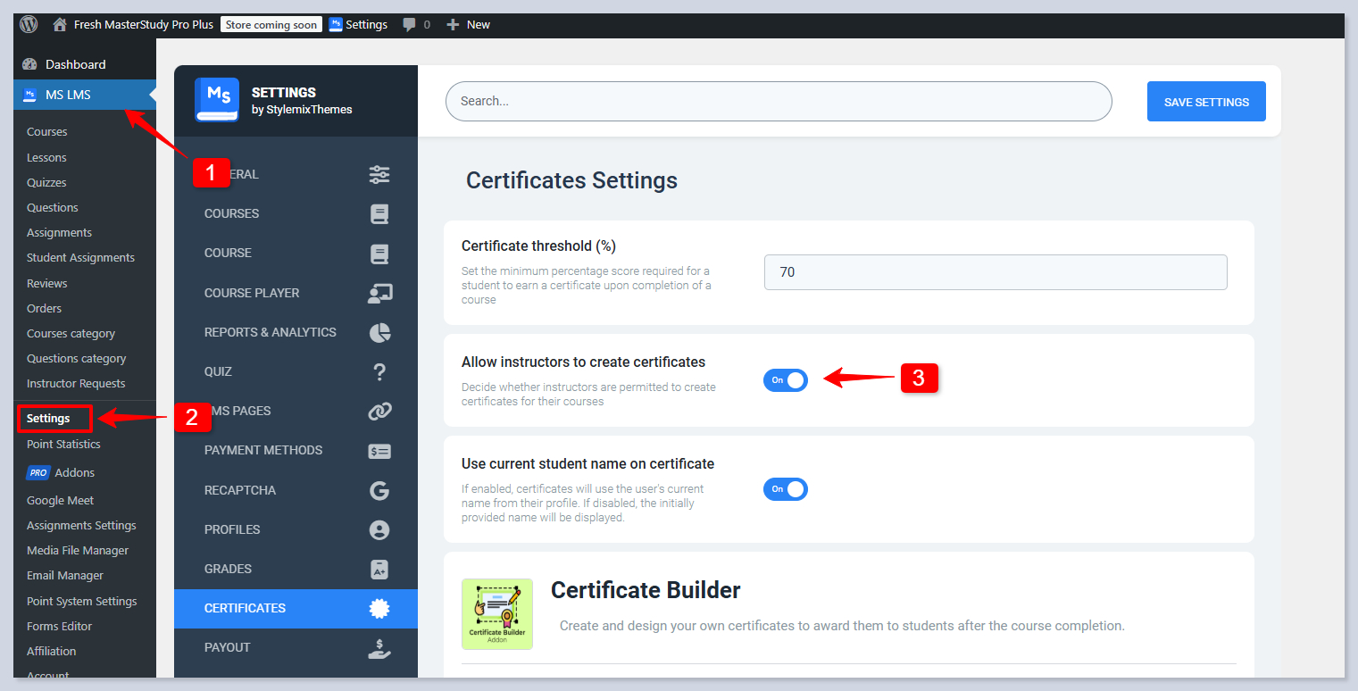The width and height of the screenshot is (1358, 691).
Task: Open site home icon in admin bar
Action: (x=60, y=24)
